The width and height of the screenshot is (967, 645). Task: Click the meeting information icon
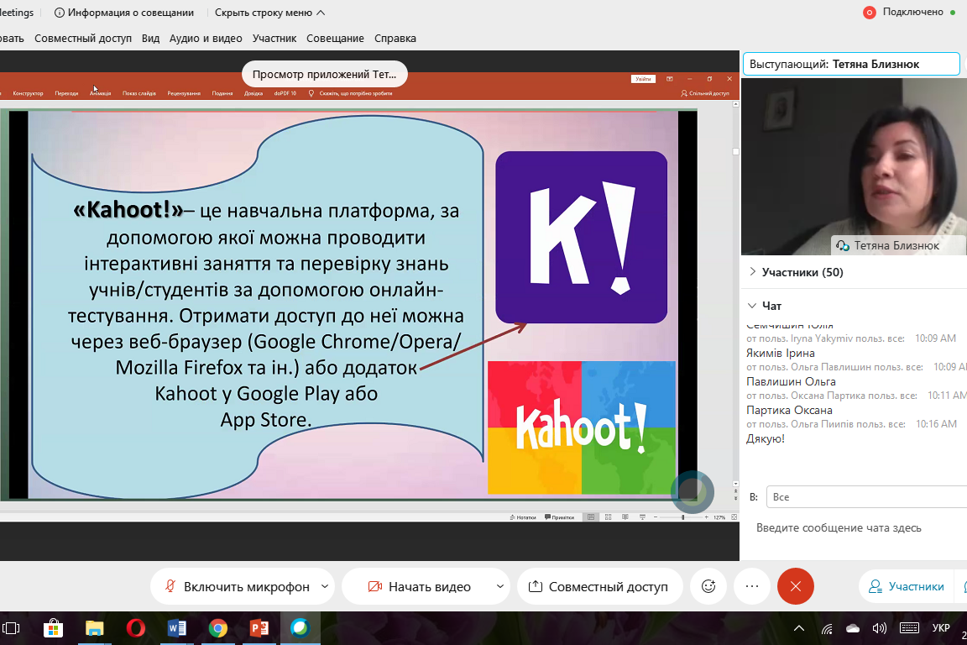60,13
